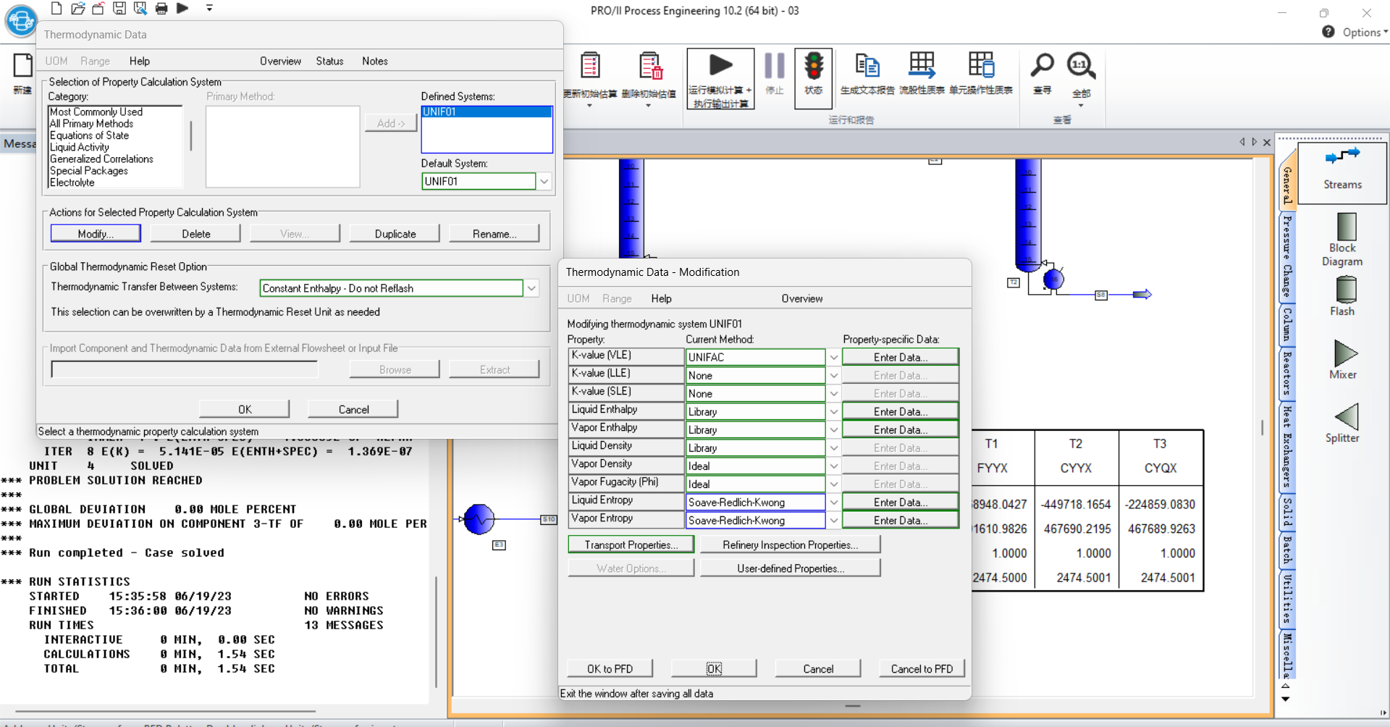Click Cancel to PFD button
The height and width of the screenshot is (727, 1390).
click(x=922, y=668)
